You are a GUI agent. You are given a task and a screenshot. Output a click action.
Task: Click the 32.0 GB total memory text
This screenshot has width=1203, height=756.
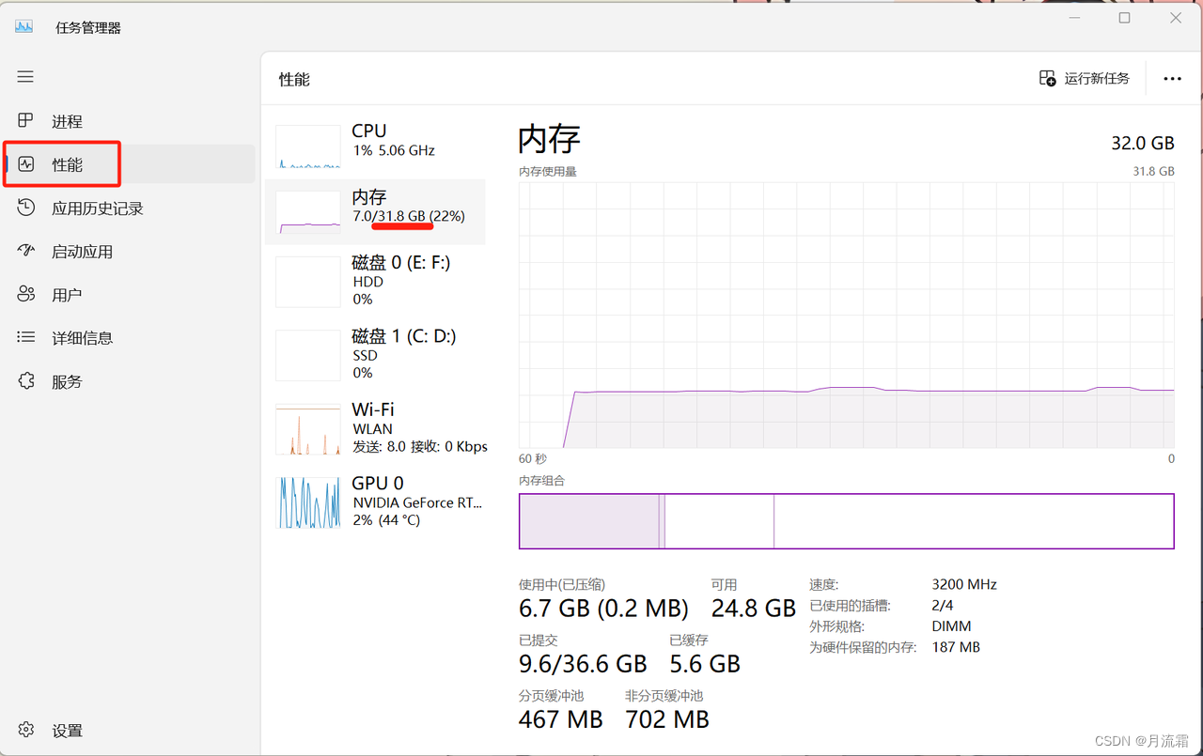(x=1143, y=143)
